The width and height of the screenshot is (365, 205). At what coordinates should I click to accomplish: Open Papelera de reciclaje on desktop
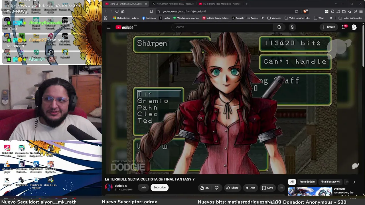[36, 183]
